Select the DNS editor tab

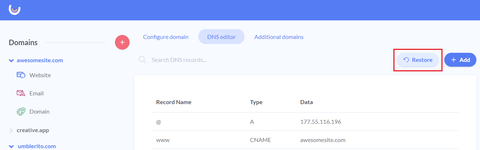tap(221, 37)
